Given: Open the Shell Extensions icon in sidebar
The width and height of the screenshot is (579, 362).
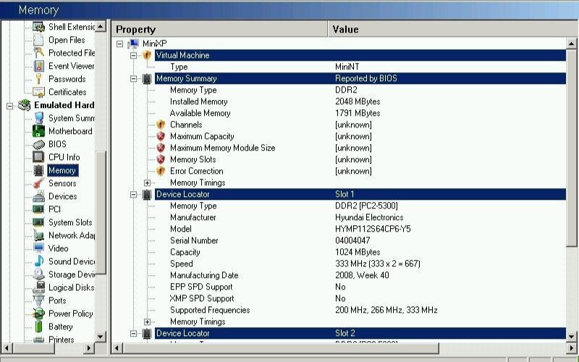Looking at the screenshot, I should tap(38, 27).
